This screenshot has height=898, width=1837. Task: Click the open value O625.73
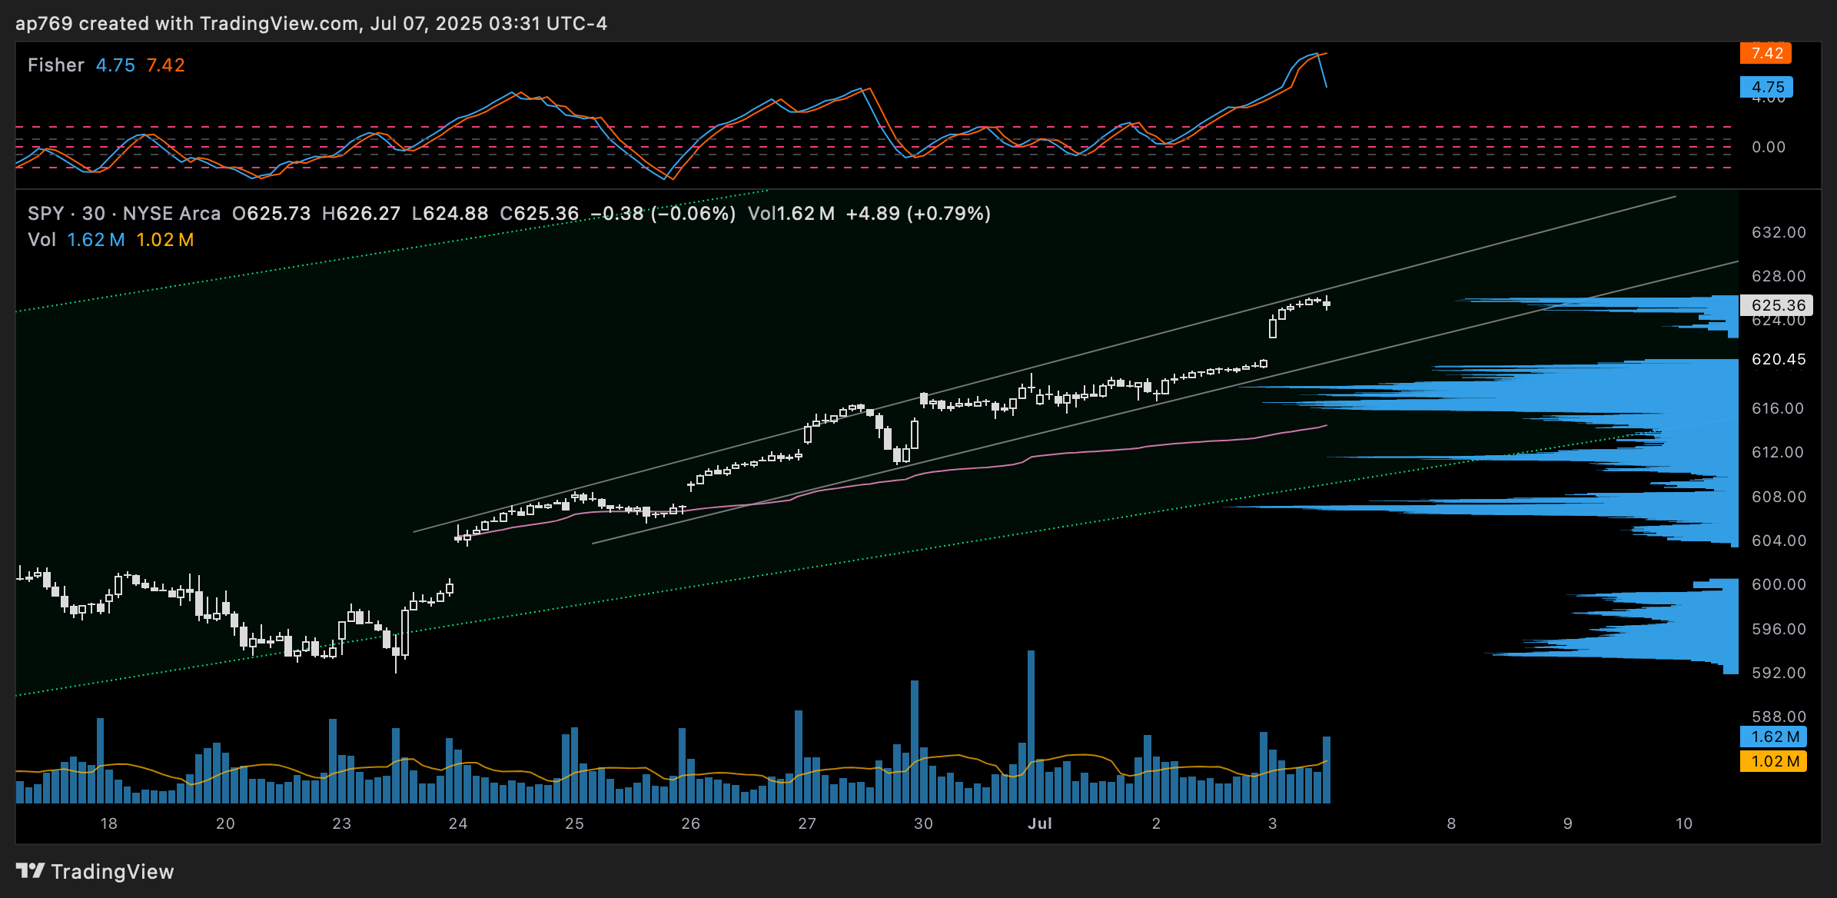click(x=271, y=214)
